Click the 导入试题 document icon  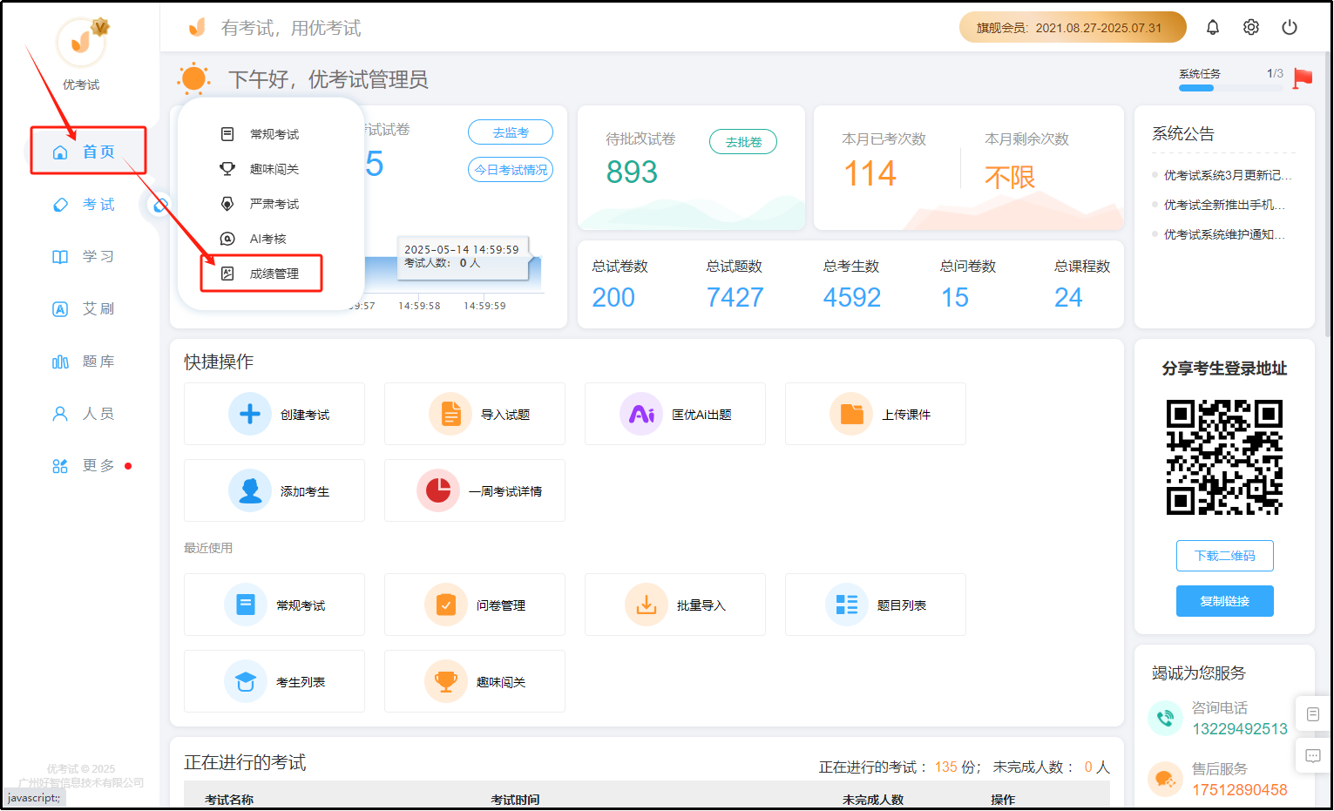(450, 414)
